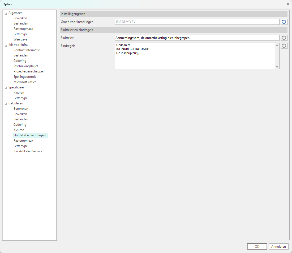
Task: Open Contractinformatie settings page
Action: [x=27, y=50]
